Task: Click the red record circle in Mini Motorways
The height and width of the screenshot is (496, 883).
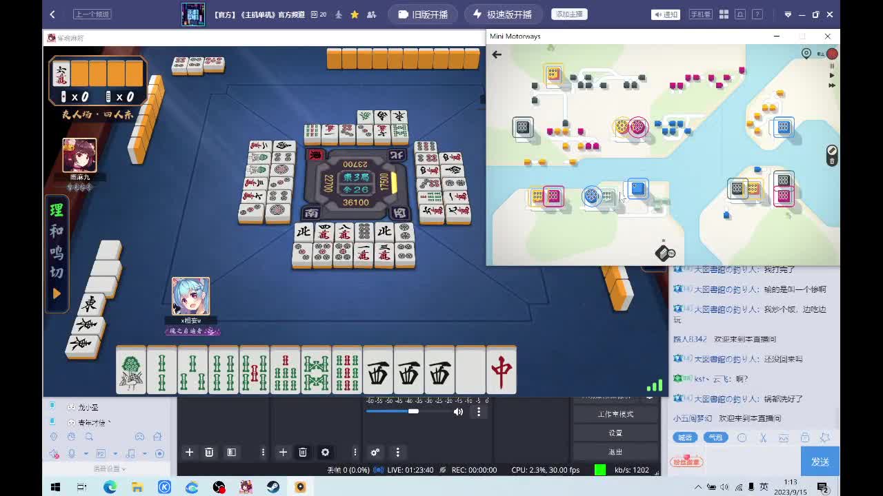Action: [x=832, y=54]
